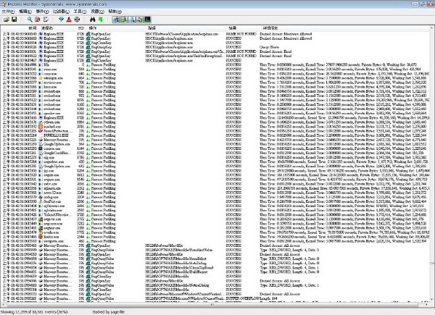Click the 'Query: Name' detail cell
Screen dimensions: 435x315
(269, 47)
